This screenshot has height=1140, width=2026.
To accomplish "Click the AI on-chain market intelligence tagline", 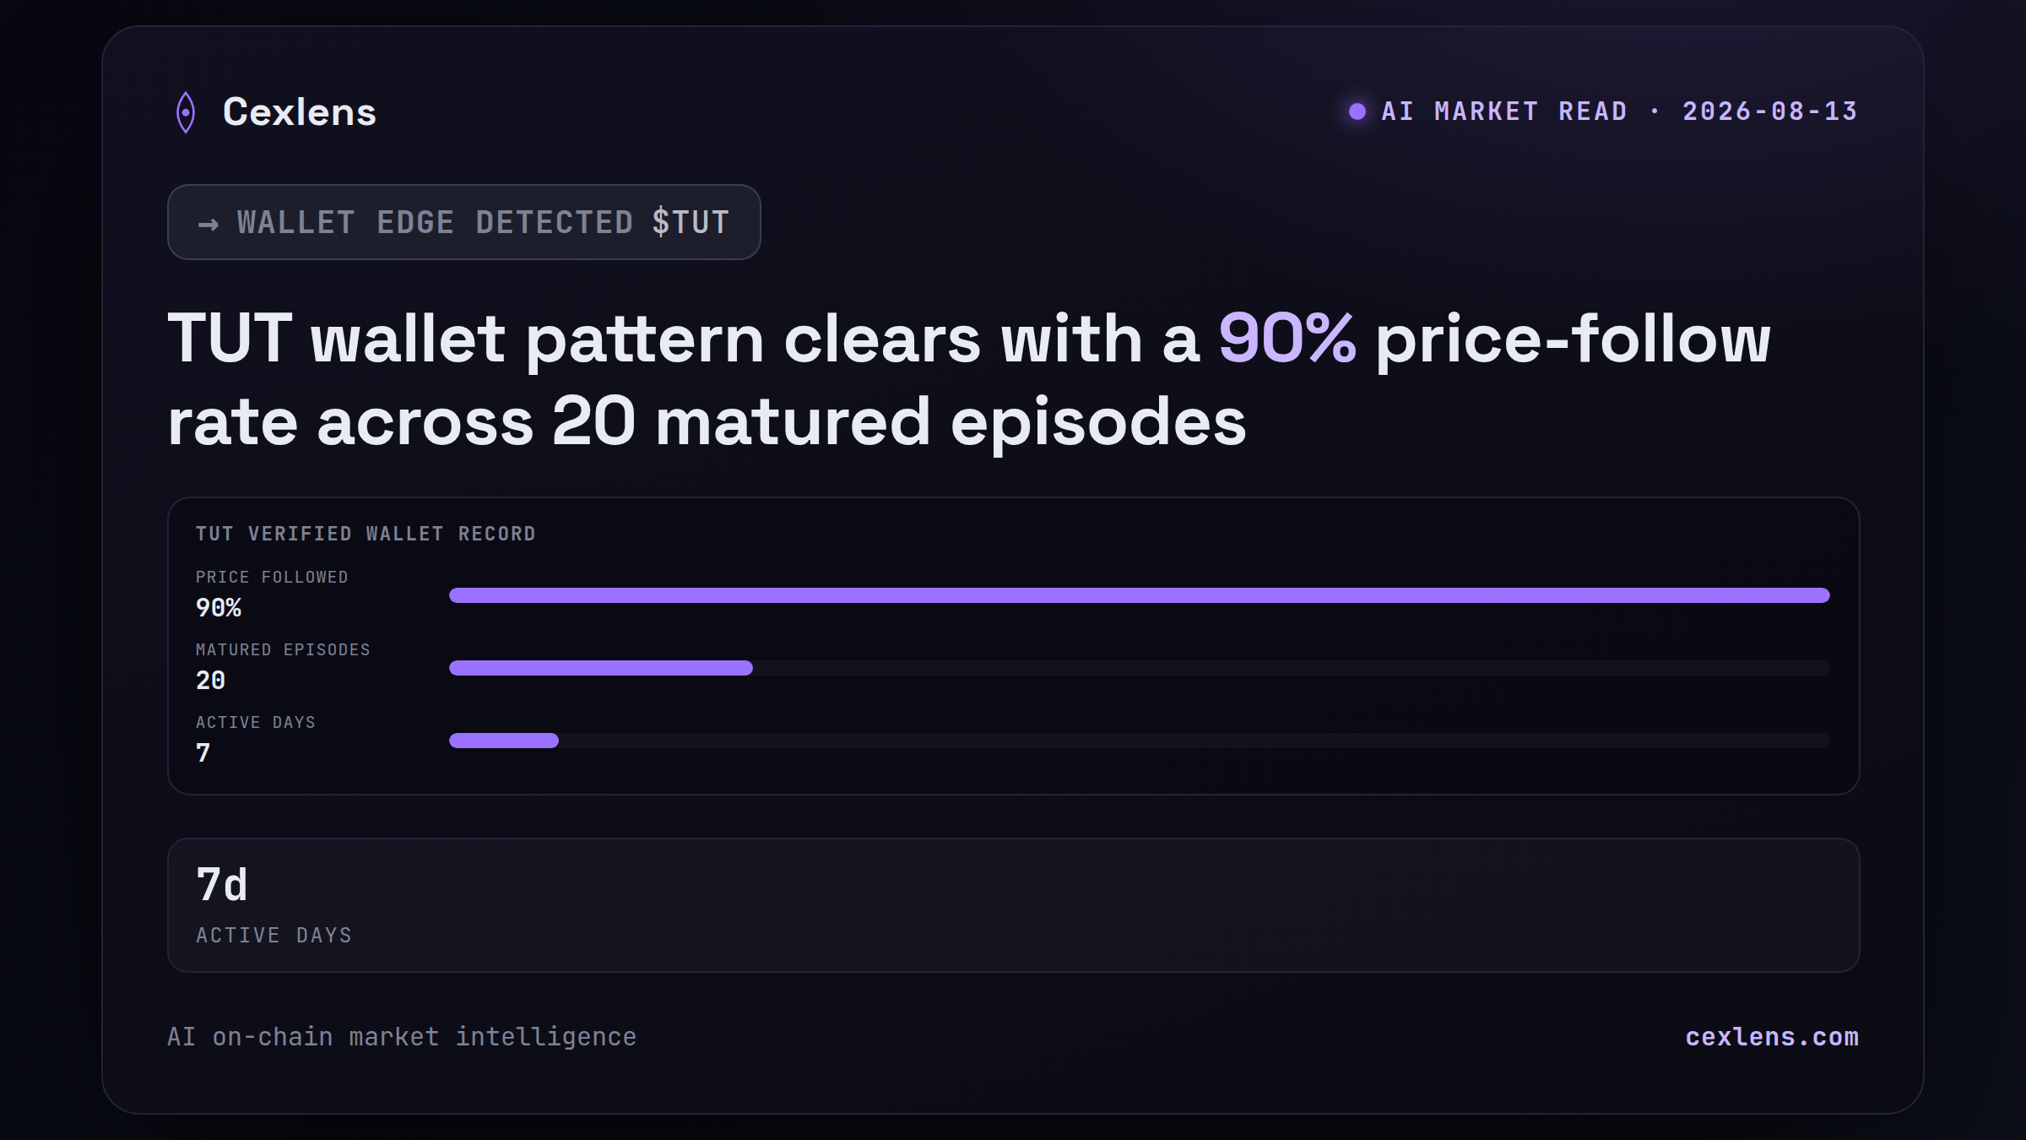I will click(402, 1037).
